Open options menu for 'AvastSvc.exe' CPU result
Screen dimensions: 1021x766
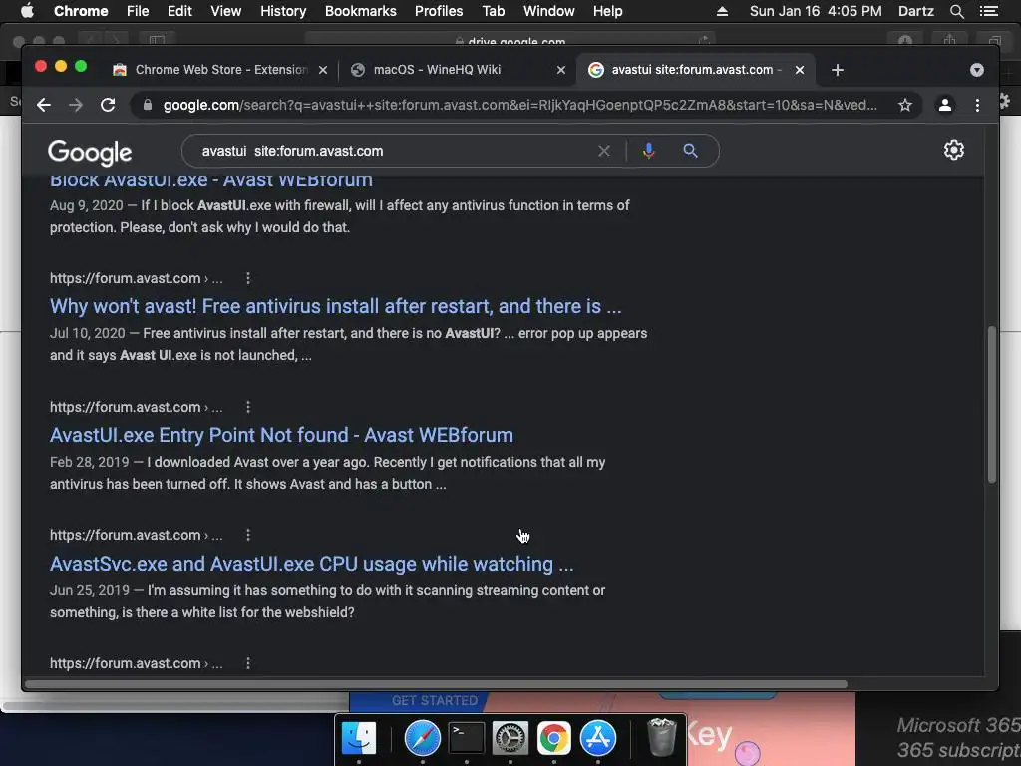pyautogui.click(x=248, y=535)
